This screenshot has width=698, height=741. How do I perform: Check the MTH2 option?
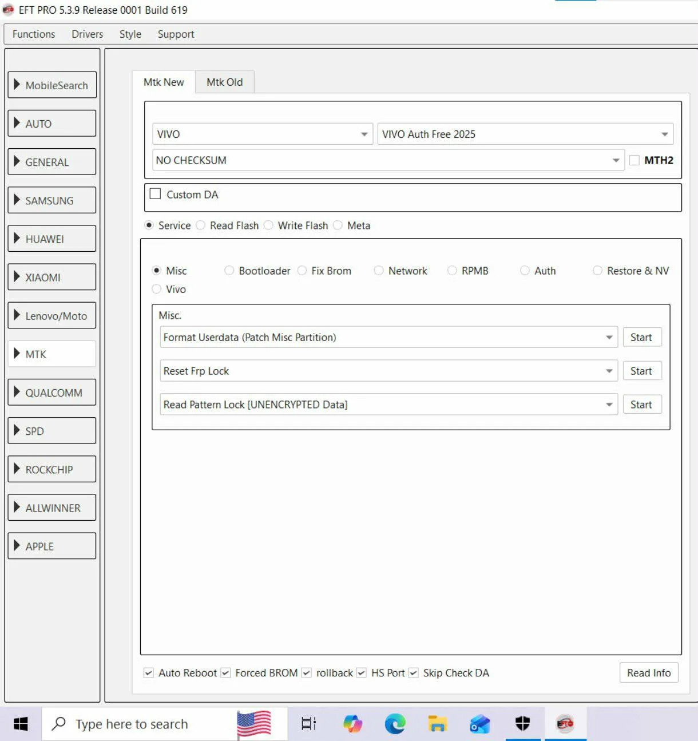coord(634,160)
